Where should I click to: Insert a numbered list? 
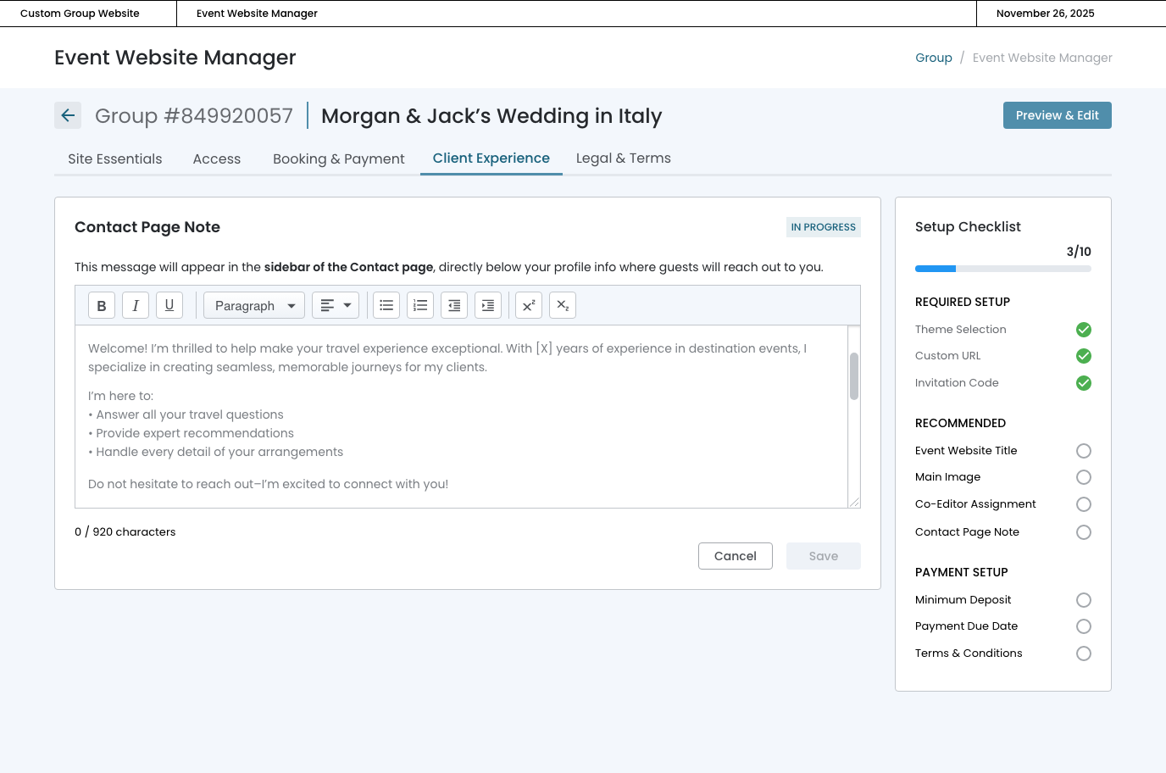tap(420, 306)
